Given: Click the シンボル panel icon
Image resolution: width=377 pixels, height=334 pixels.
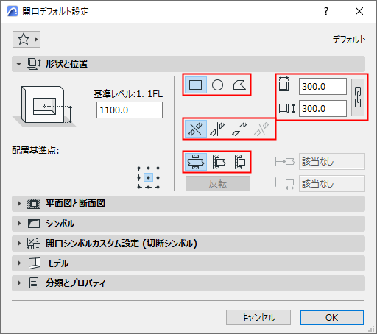Looking at the screenshot, I should click(x=34, y=224).
